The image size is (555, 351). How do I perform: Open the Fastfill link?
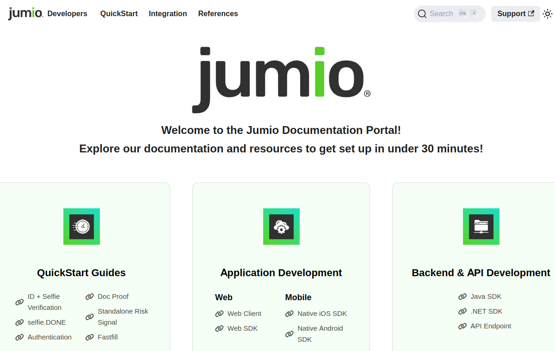pyautogui.click(x=108, y=337)
